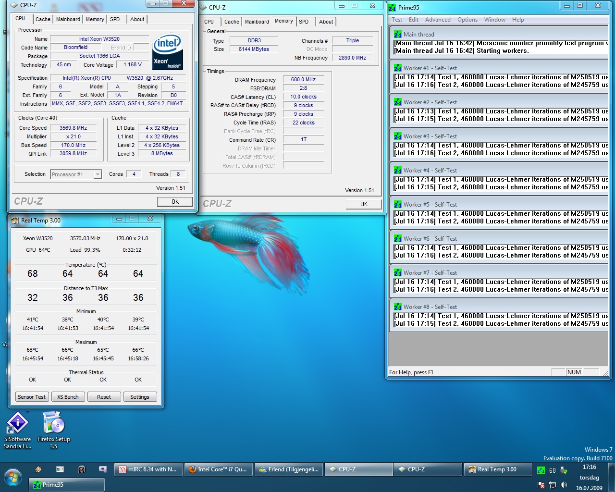Click the Worker #4 Self-Test window icon
Screen dimensions: 615x492
(x=398, y=171)
